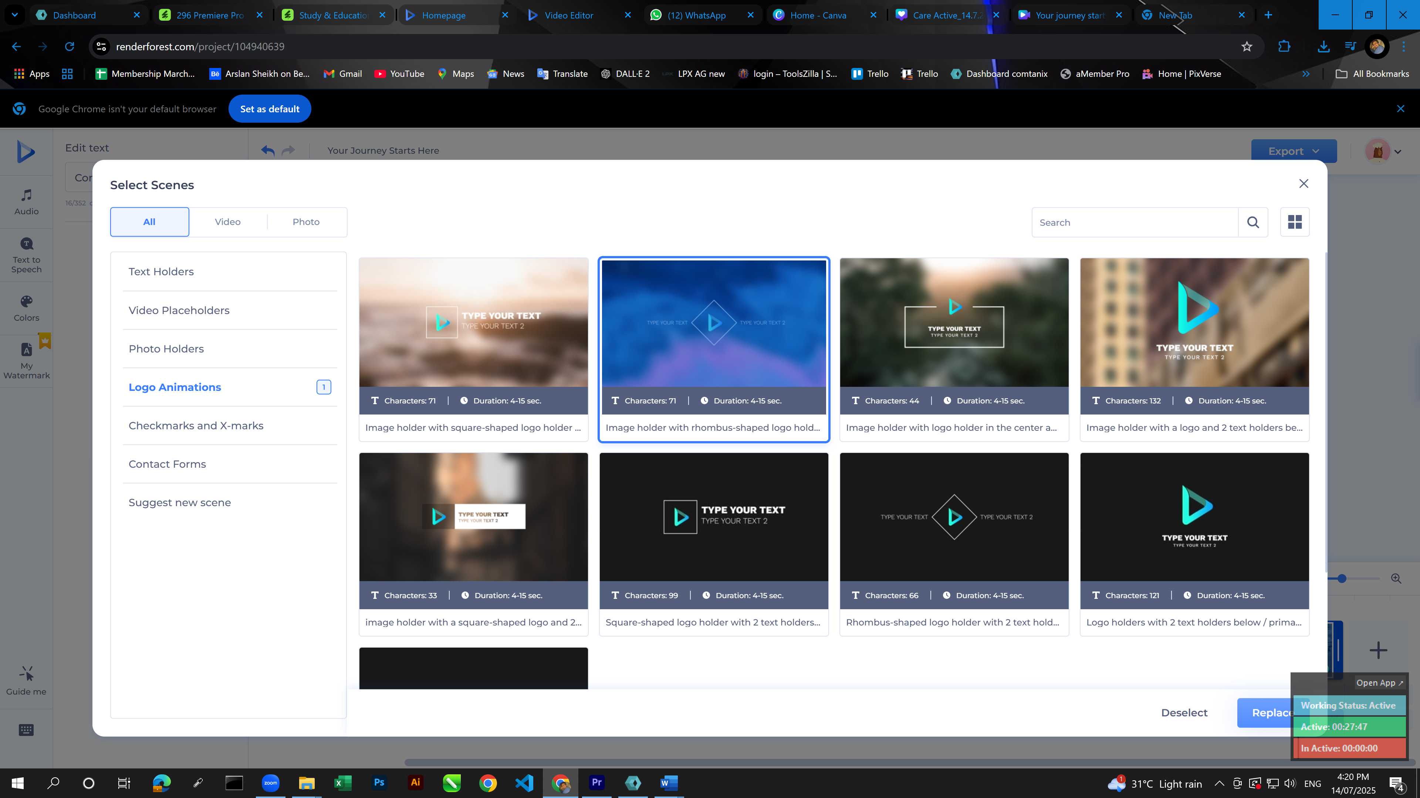Bookmark this page with star icon
The image size is (1420, 798).
click(1247, 47)
